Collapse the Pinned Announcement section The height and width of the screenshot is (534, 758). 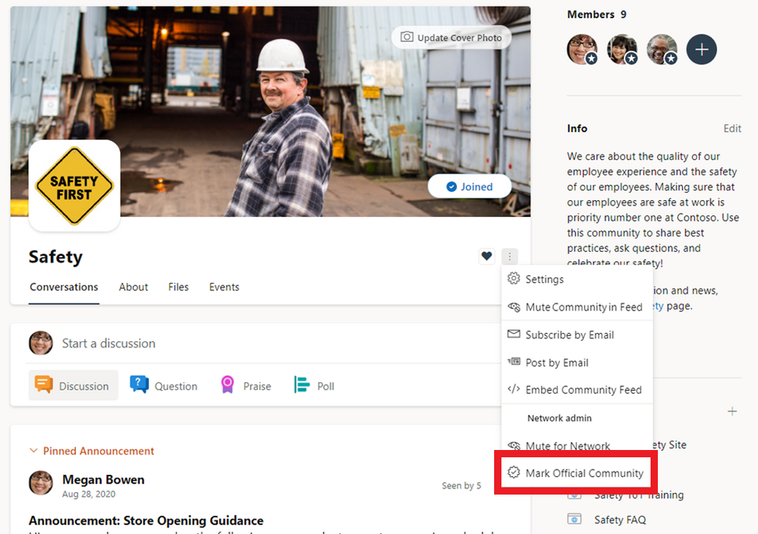point(33,451)
